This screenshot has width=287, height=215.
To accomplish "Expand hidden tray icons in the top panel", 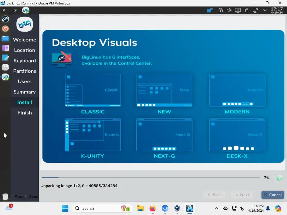I will coord(265,10).
